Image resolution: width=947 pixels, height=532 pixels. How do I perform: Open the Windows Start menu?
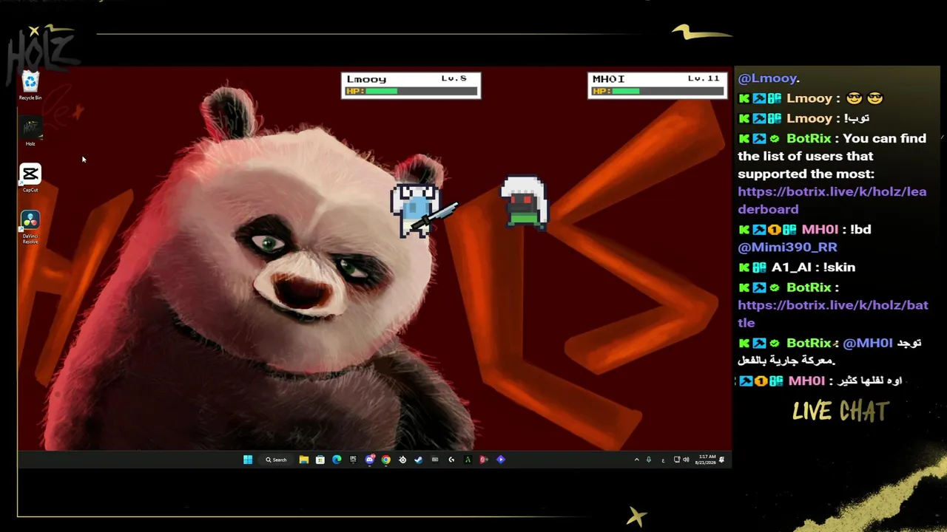248,460
